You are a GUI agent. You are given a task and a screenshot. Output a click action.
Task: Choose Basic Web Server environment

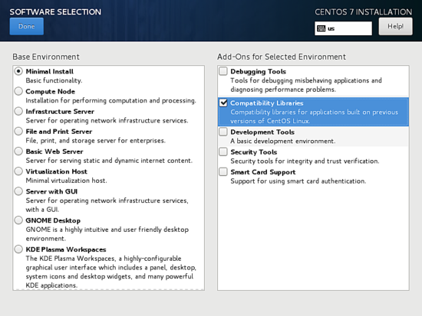pos(18,151)
